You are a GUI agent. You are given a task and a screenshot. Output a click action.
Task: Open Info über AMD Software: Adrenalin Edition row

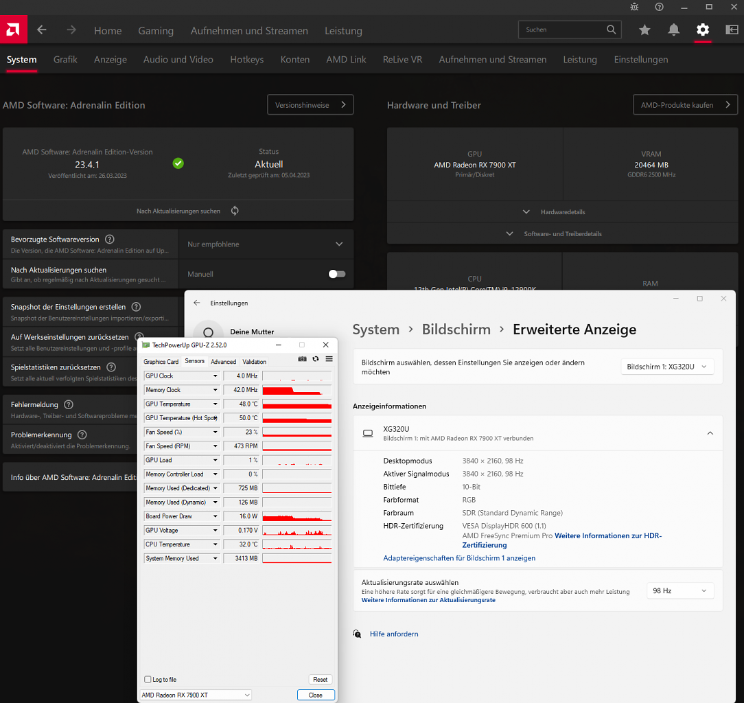point(71,477)
